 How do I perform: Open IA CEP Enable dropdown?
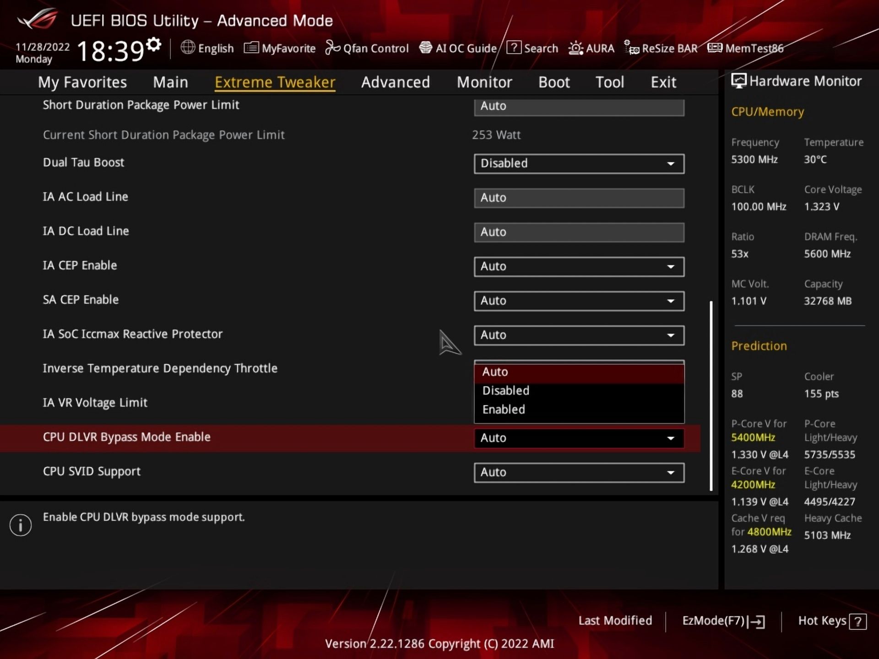tap(579, 266)
